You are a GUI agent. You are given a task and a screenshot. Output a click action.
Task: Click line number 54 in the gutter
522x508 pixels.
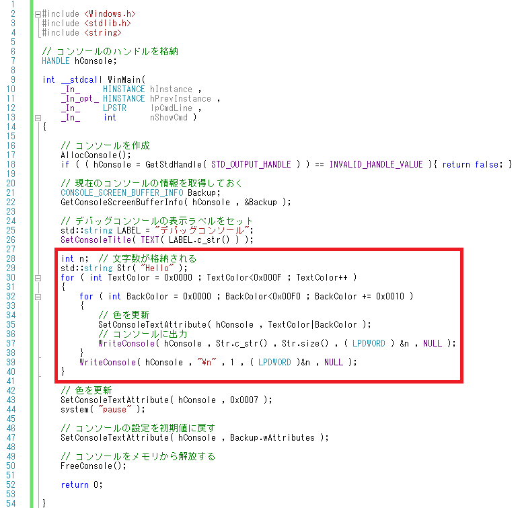click(11, 503)
